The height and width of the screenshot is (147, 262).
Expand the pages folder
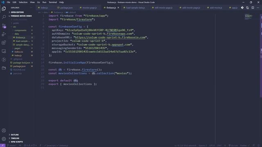(17, 48)
